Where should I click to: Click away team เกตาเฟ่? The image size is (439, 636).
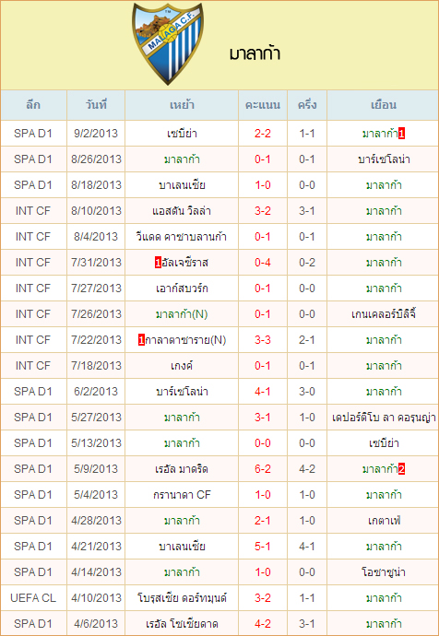coord(384,521)
